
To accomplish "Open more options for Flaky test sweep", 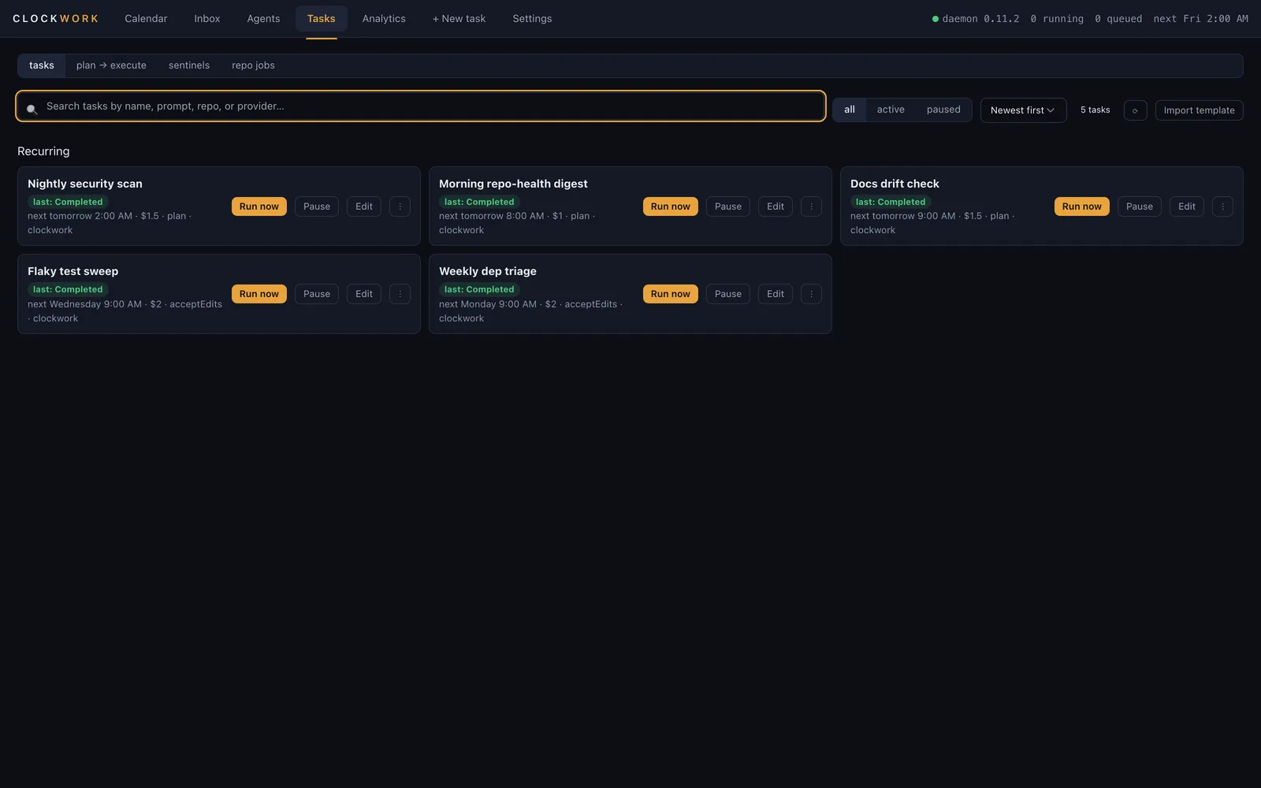I will (400, 294).
